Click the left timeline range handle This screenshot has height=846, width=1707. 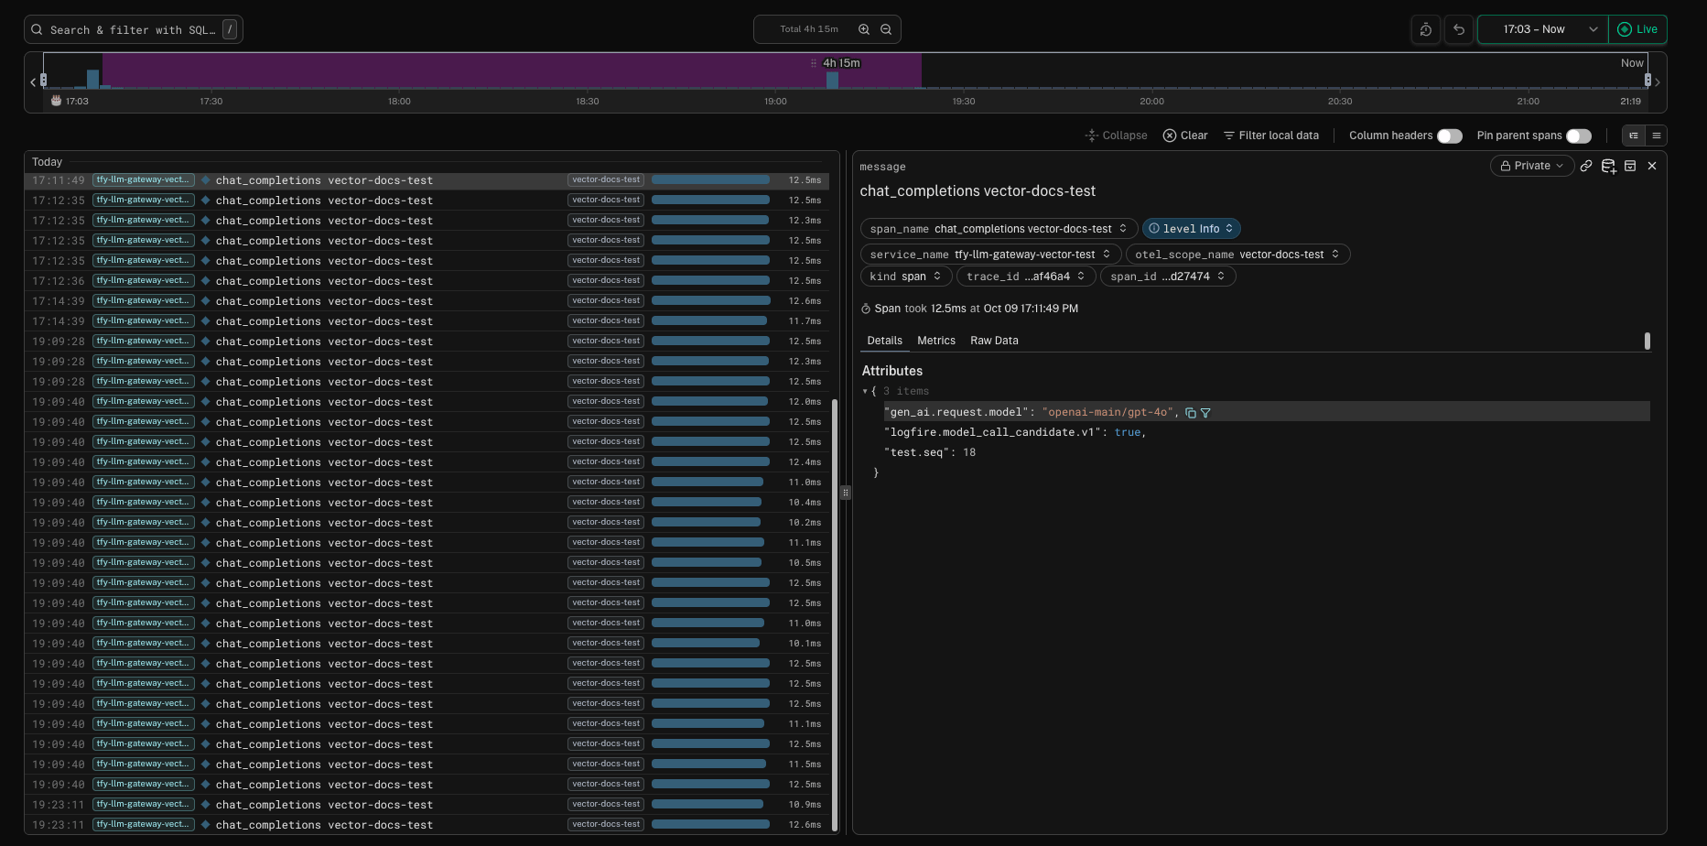pos(43,80)
